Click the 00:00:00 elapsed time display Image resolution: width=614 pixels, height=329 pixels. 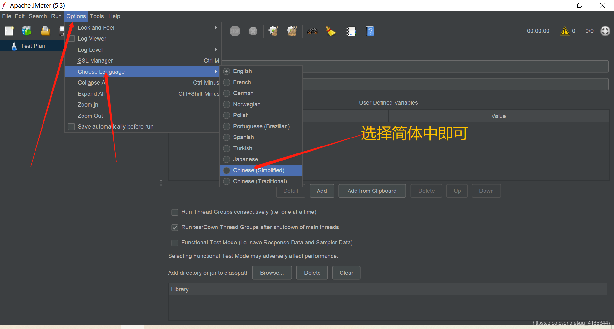538,31
